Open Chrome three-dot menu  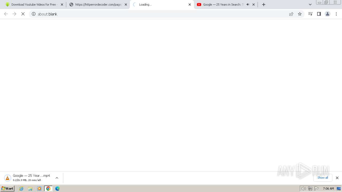click(336, 14)
